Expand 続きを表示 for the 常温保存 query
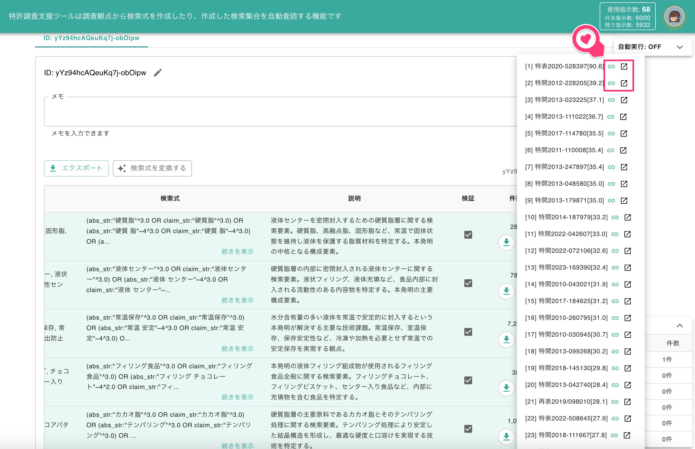The image size is (695, 449). 238,349
